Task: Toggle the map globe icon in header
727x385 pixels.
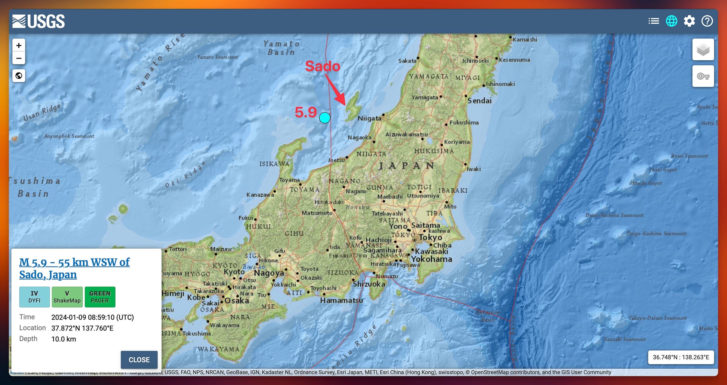Action: pyautogui.click(x=671, y=21)
